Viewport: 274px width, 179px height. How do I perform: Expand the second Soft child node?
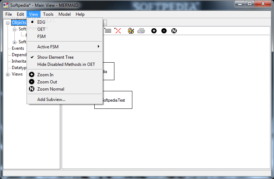(14, 42)
